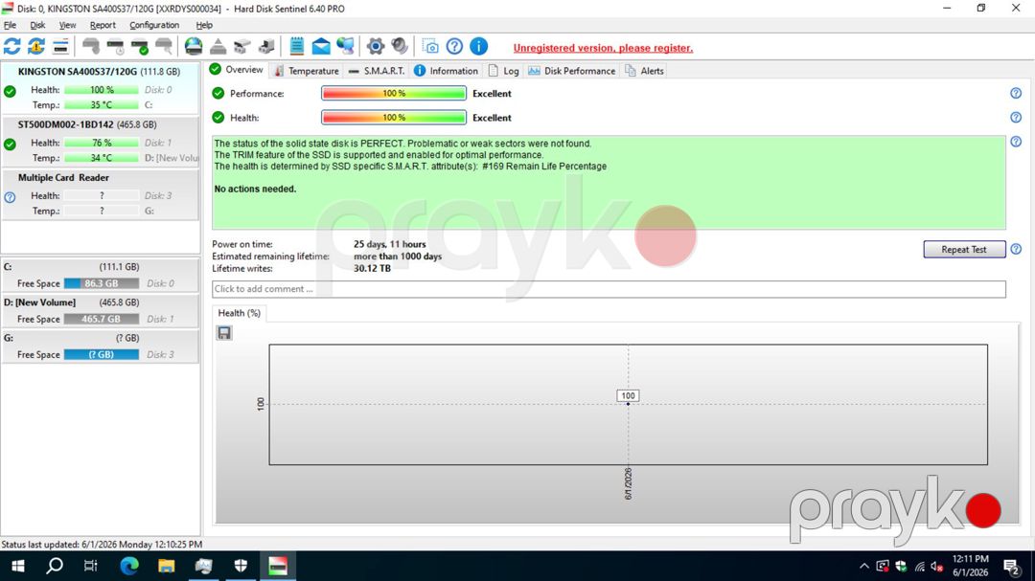Switch to the Disk Performance tab
Image resolution: width=1035 pixels, height=581 pixels.
coord(571,71)
